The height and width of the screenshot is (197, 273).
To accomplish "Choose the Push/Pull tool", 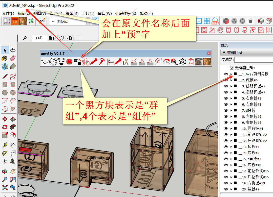I will [x=13, y=119].
